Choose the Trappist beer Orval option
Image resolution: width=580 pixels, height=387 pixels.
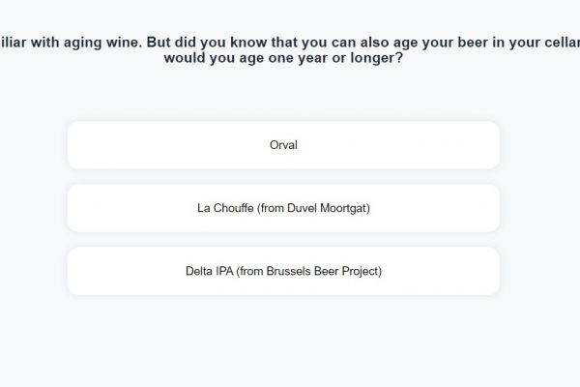283,145
